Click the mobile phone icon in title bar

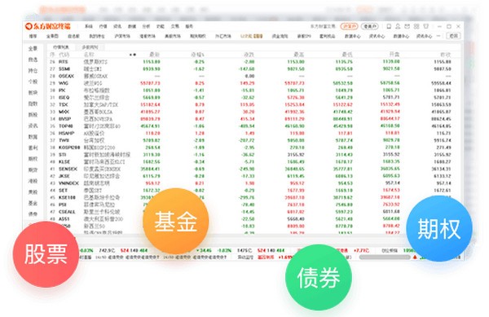389,27
